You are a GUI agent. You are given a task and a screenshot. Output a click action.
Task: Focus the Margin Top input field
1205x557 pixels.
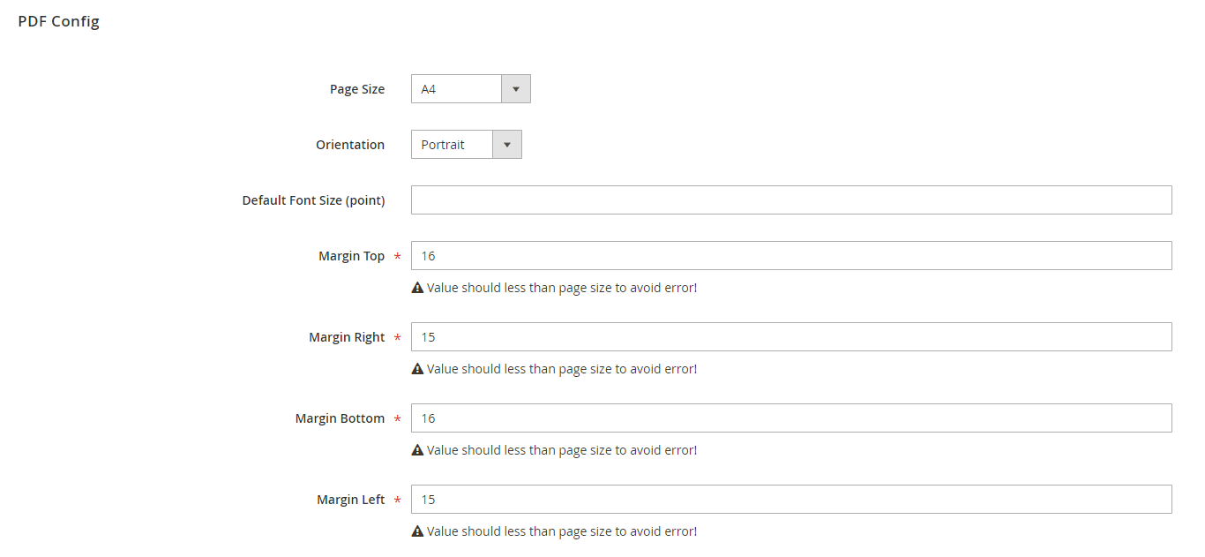coord(791,256)
